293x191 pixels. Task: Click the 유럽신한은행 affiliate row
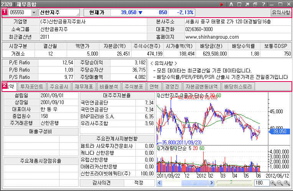click(117, 160)
